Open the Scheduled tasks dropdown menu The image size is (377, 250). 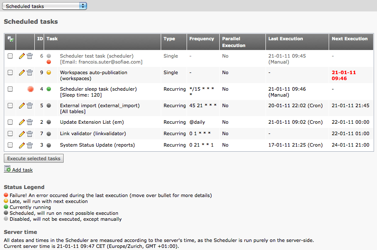tap(45, 6)
